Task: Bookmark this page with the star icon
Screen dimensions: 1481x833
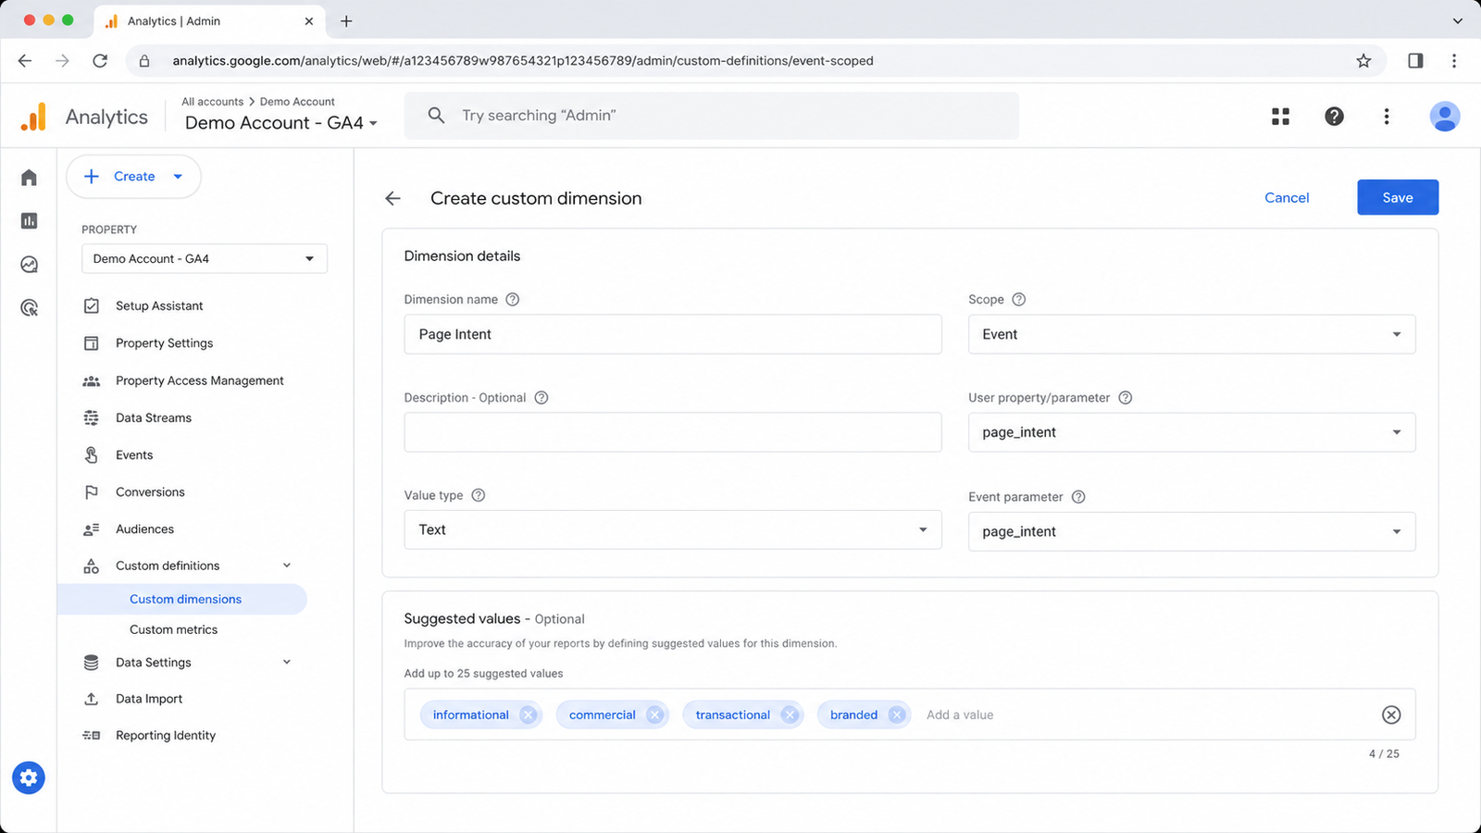Action: pyautogui.click(x=1363, y=61)
